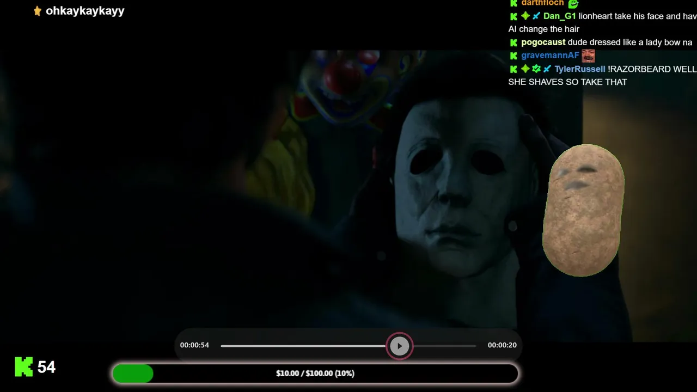The width and height of the screenshot is (697, 392).
Task: Click the green emote after darthfloch
Action: tap(573, 3)
